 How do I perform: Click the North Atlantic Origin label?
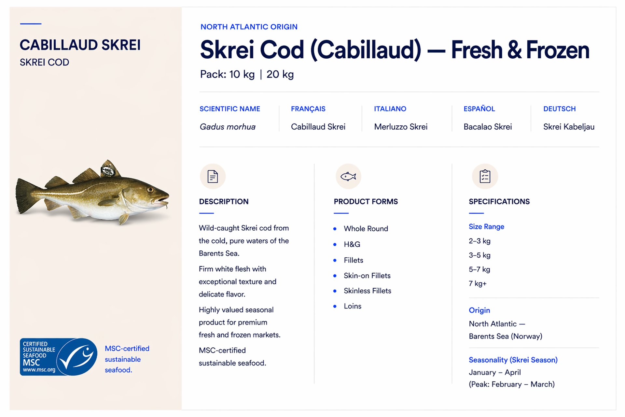click(249, 27)
